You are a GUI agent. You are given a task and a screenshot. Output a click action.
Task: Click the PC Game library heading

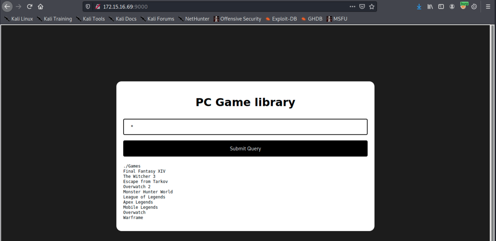245,102
